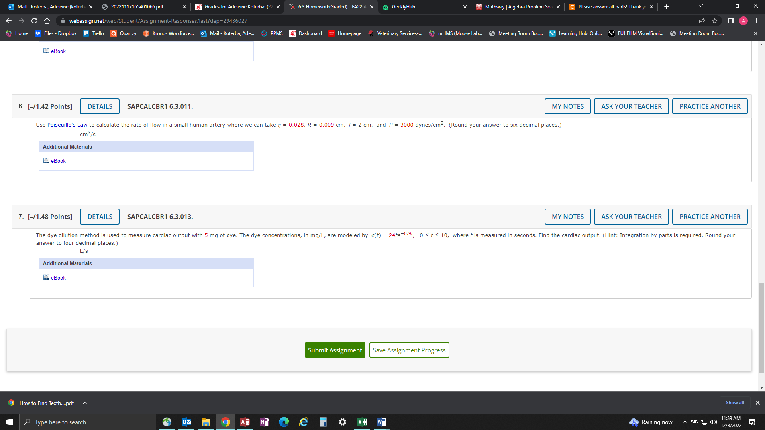Show hidden system tray icons

pos(685,422)
